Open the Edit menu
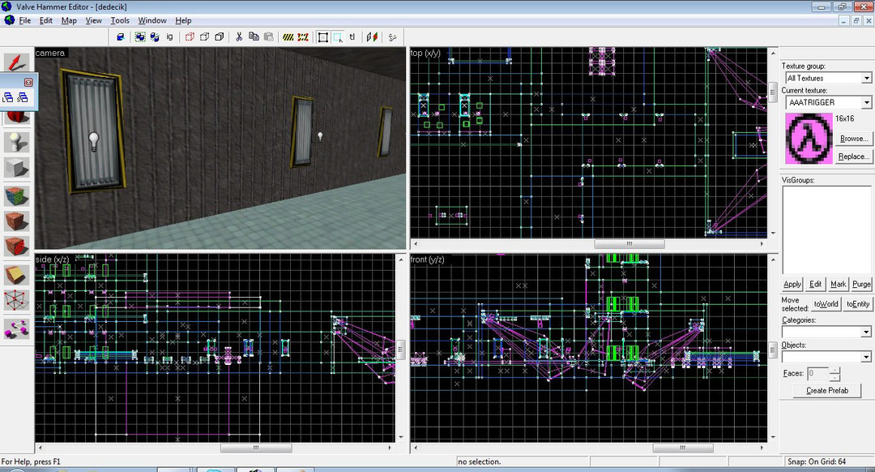The height and width of the screenshot is (472, 875). (45, 20)
